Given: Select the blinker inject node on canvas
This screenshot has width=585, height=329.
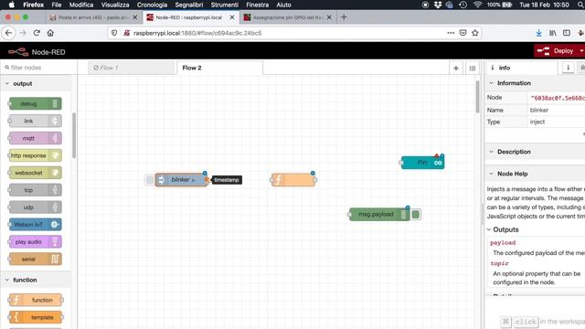Looking at the screenshot, I should click(x=181, y=180).
